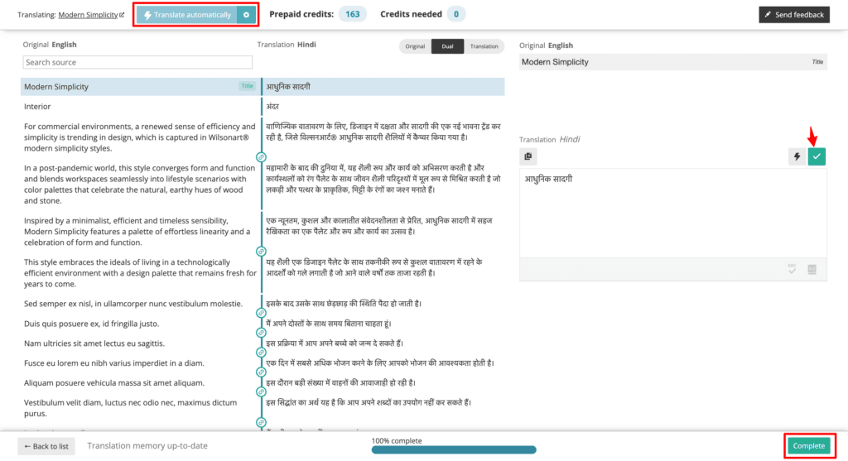
Task: Select the Interior source row
Action: (140, 107)
